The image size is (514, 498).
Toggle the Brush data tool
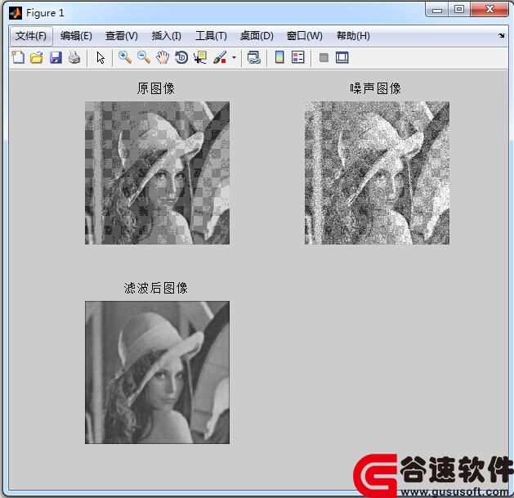[220, 57]
